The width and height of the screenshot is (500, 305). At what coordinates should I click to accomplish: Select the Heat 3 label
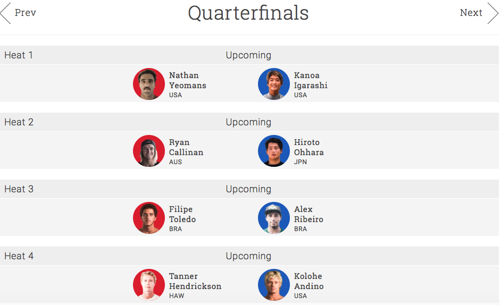pyautogui.click(x=19, y=189)
